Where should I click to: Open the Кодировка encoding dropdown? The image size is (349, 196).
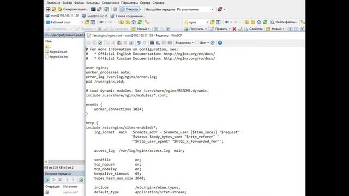pos(184,42)
